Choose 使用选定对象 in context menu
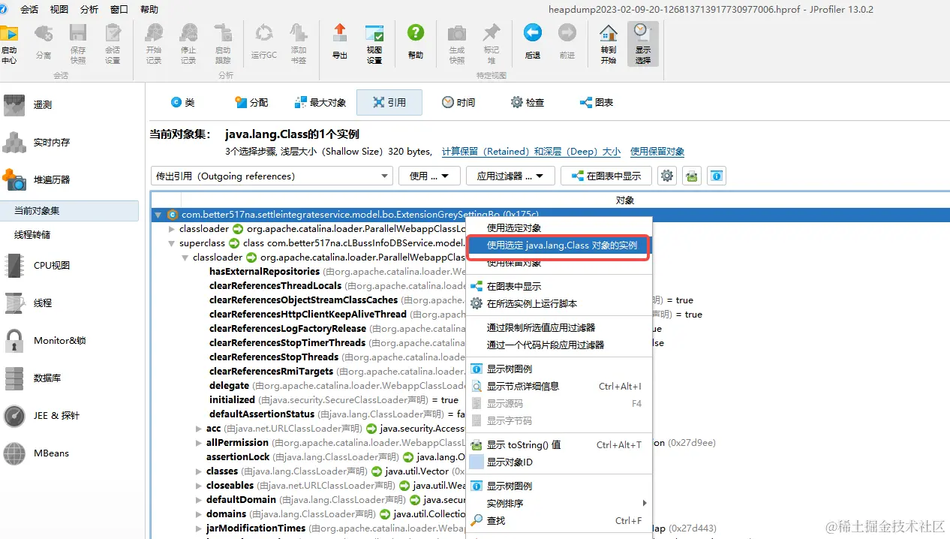The image size is (950, 539). 559,227
